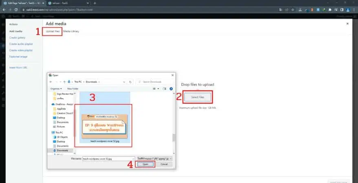Open the OneDrive - Personal tree item

[62, 104]
